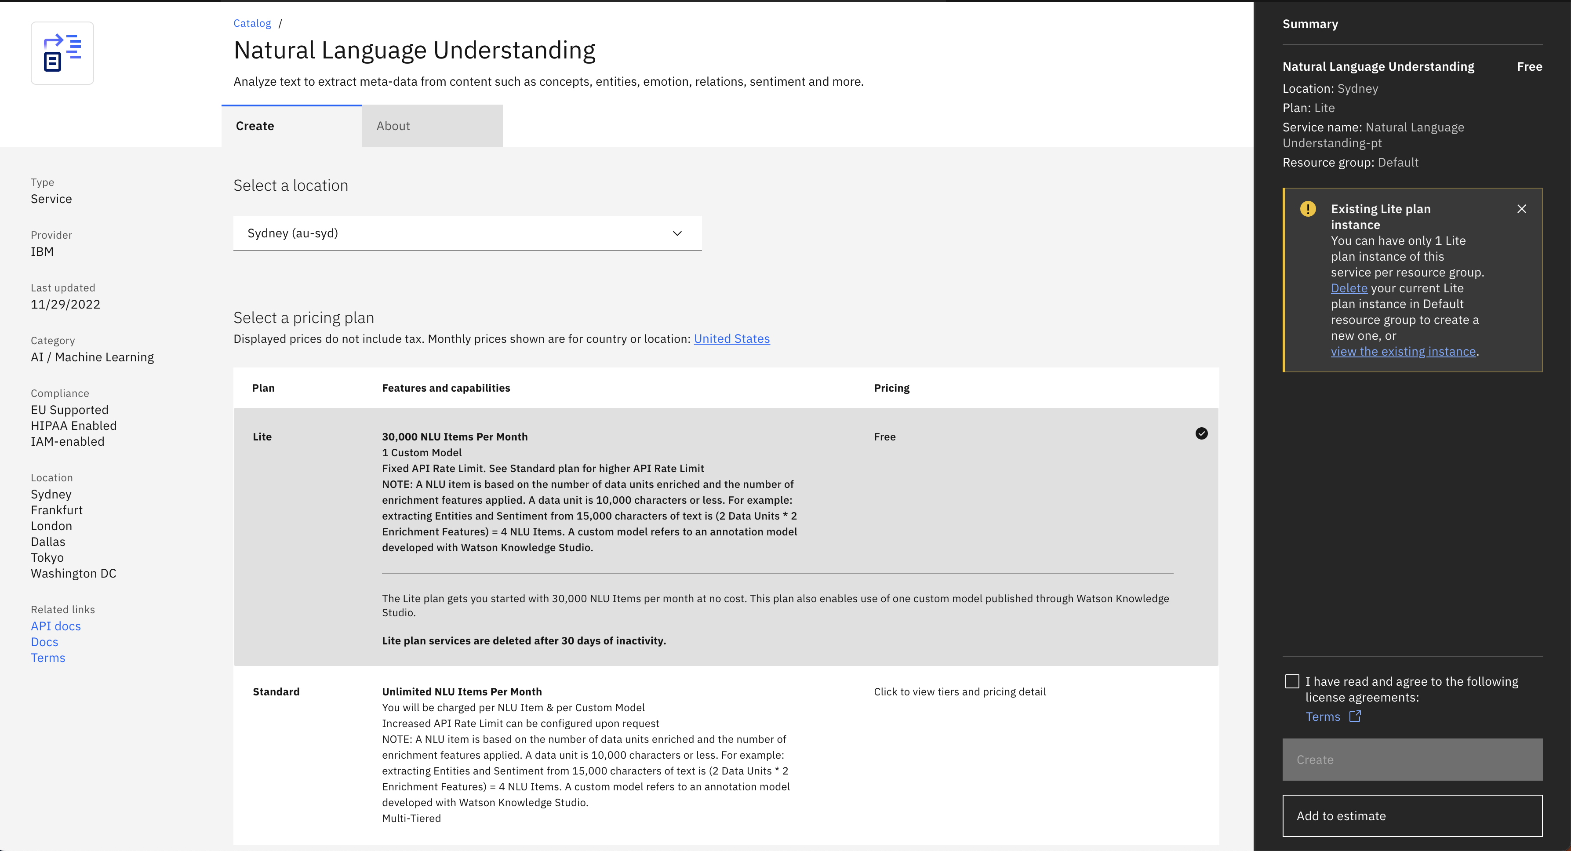Viewport: 1571px width, 851px height.
Task: Click the external link icon beside Terms
Action: tap(1354, 716)
